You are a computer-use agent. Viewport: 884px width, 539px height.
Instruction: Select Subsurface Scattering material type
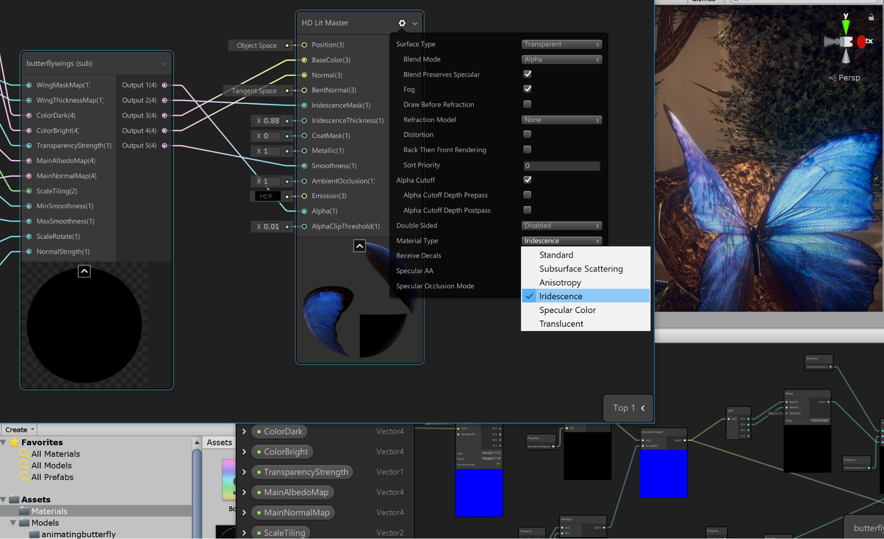tap(586, 268)
